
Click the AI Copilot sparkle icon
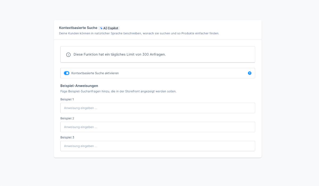click(x=101, y=28)
